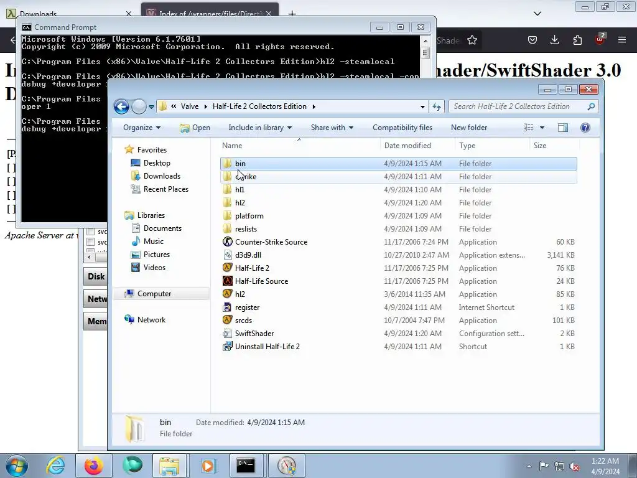This screenshot has height=478, width=637.
Task: Select the srcds application
Action: (x=399, y=321)
